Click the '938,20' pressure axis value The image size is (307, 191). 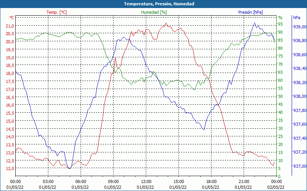coord(300,83)
